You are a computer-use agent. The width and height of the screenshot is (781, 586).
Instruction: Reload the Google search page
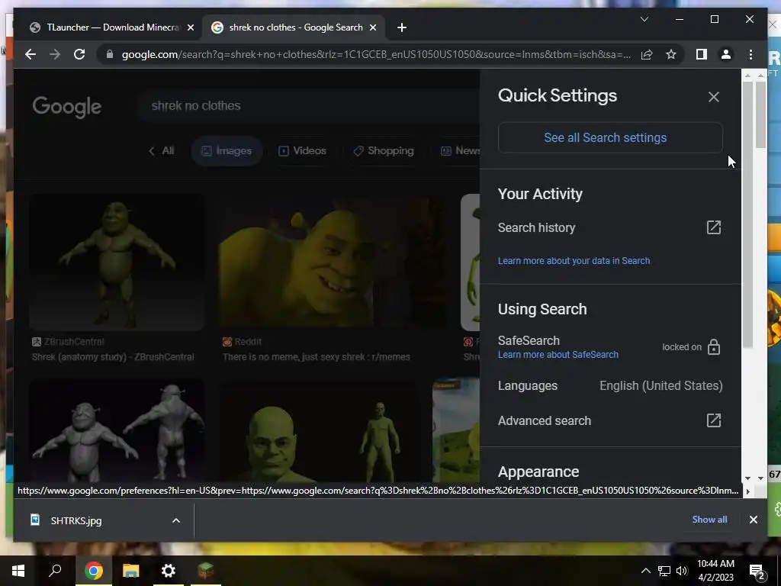79,54
